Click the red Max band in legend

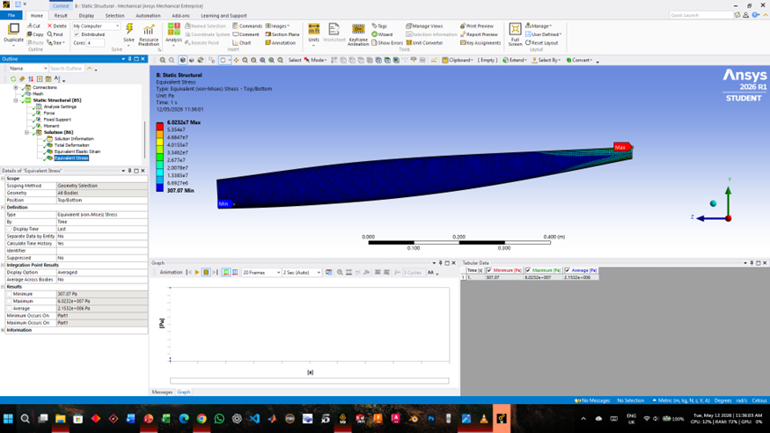(159, 126)
